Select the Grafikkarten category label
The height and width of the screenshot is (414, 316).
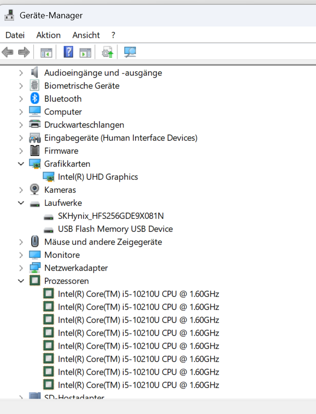67,164
